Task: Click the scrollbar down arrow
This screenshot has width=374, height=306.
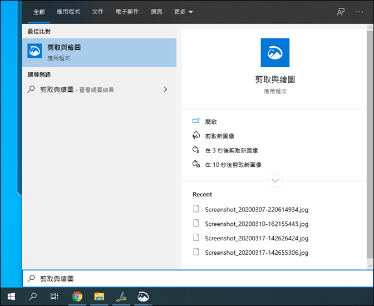Action: pyautogui.click(x=370, y=265)
